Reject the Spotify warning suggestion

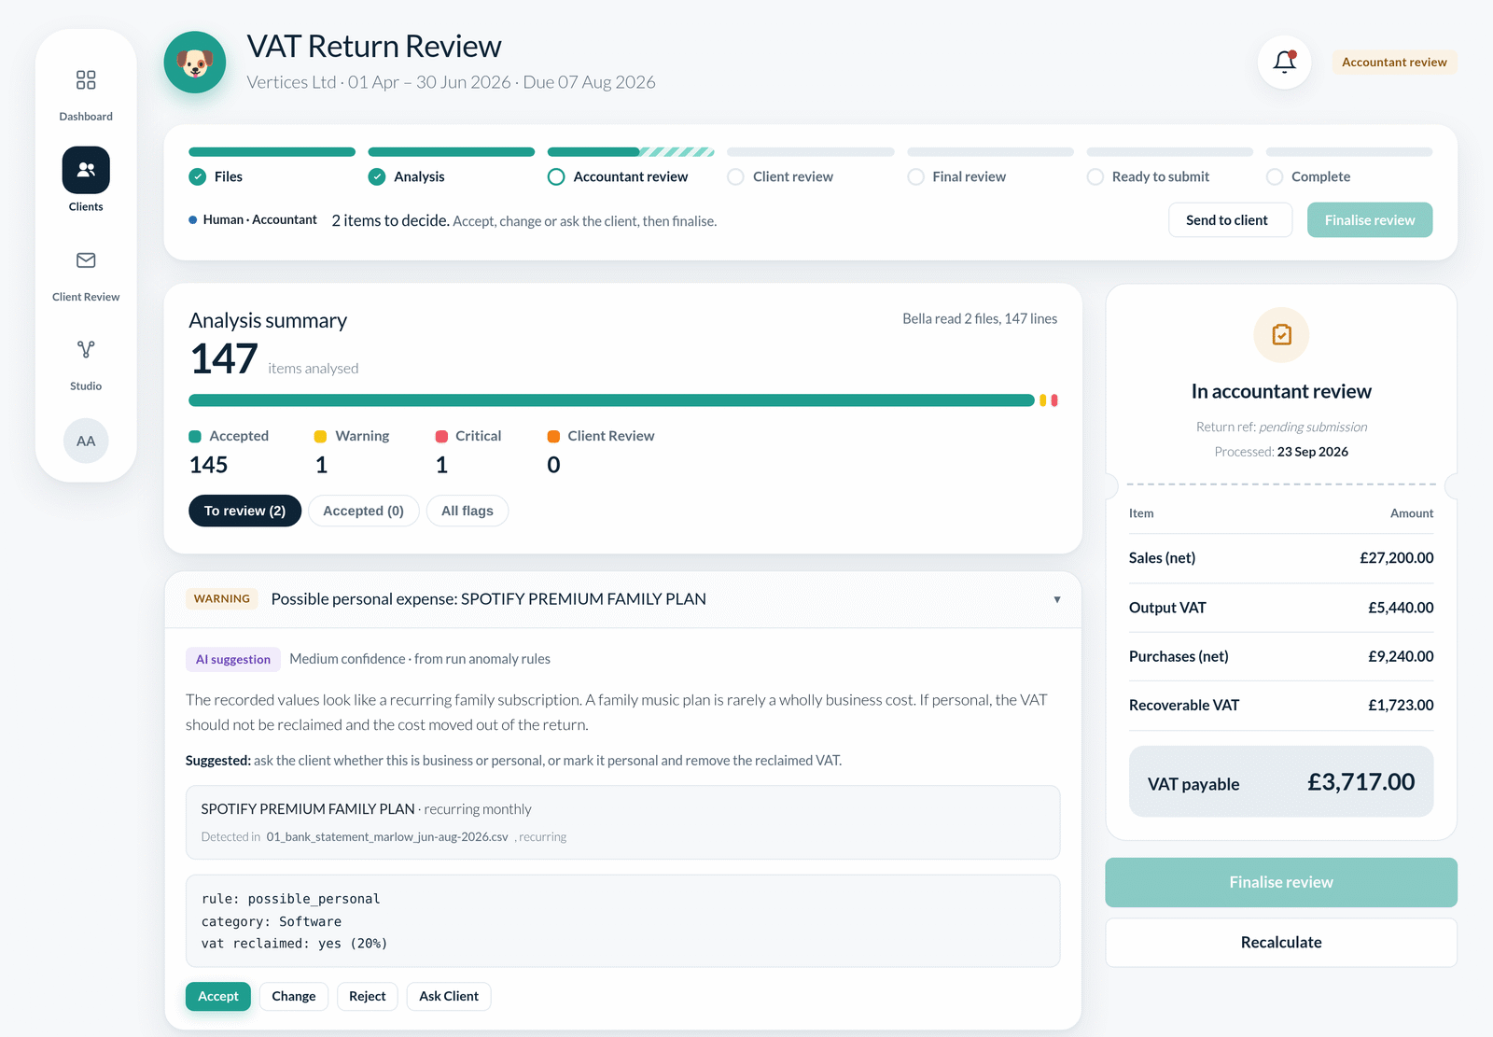368,996
